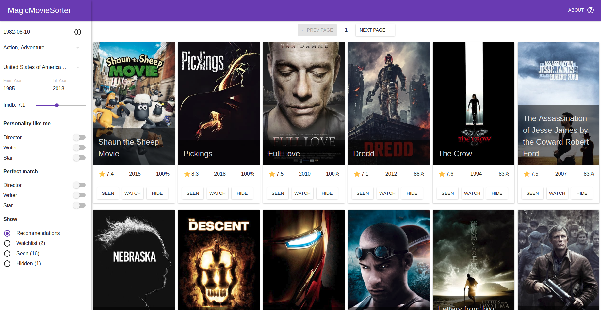
Task: Open the United States of America country dropdown
Action: (44, 67)
